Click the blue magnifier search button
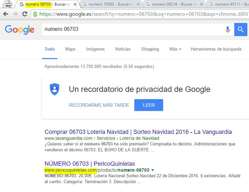This screenshot has width=249, height=192. 240,30
